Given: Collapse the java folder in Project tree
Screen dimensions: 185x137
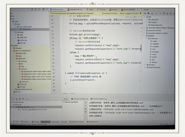Looking at the screenshot, I should (x=13, y=24).
